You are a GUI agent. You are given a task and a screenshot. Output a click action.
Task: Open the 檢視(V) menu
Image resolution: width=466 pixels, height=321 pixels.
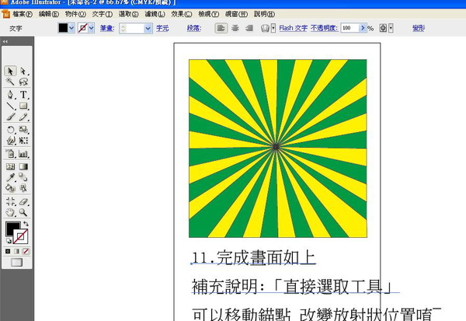tap(209, 14)
